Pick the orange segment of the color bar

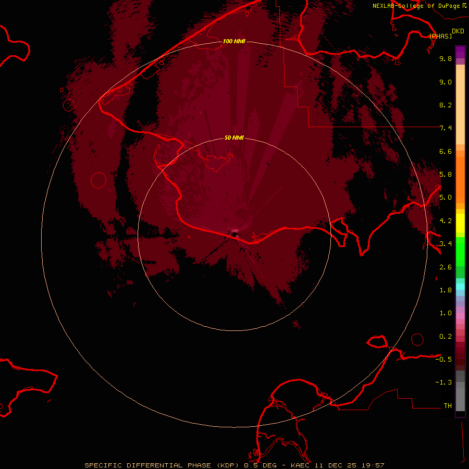point(460,180)
